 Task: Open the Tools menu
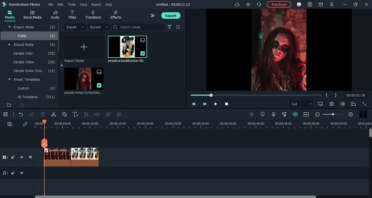click(x=72, y=5)
